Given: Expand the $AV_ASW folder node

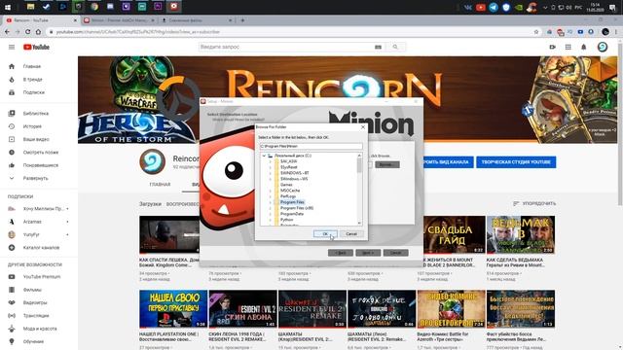Looking at the screenshot, I should click(271, 161).
